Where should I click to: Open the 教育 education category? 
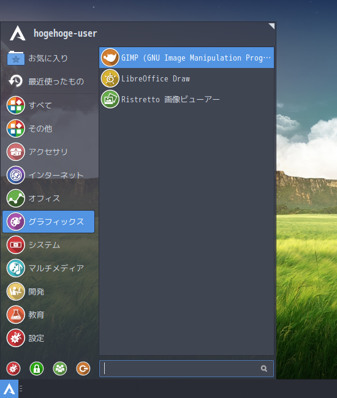(48, 315)
